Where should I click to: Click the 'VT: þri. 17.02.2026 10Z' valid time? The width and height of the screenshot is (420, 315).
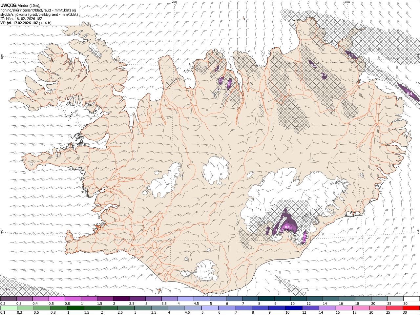tap(19, 23)
